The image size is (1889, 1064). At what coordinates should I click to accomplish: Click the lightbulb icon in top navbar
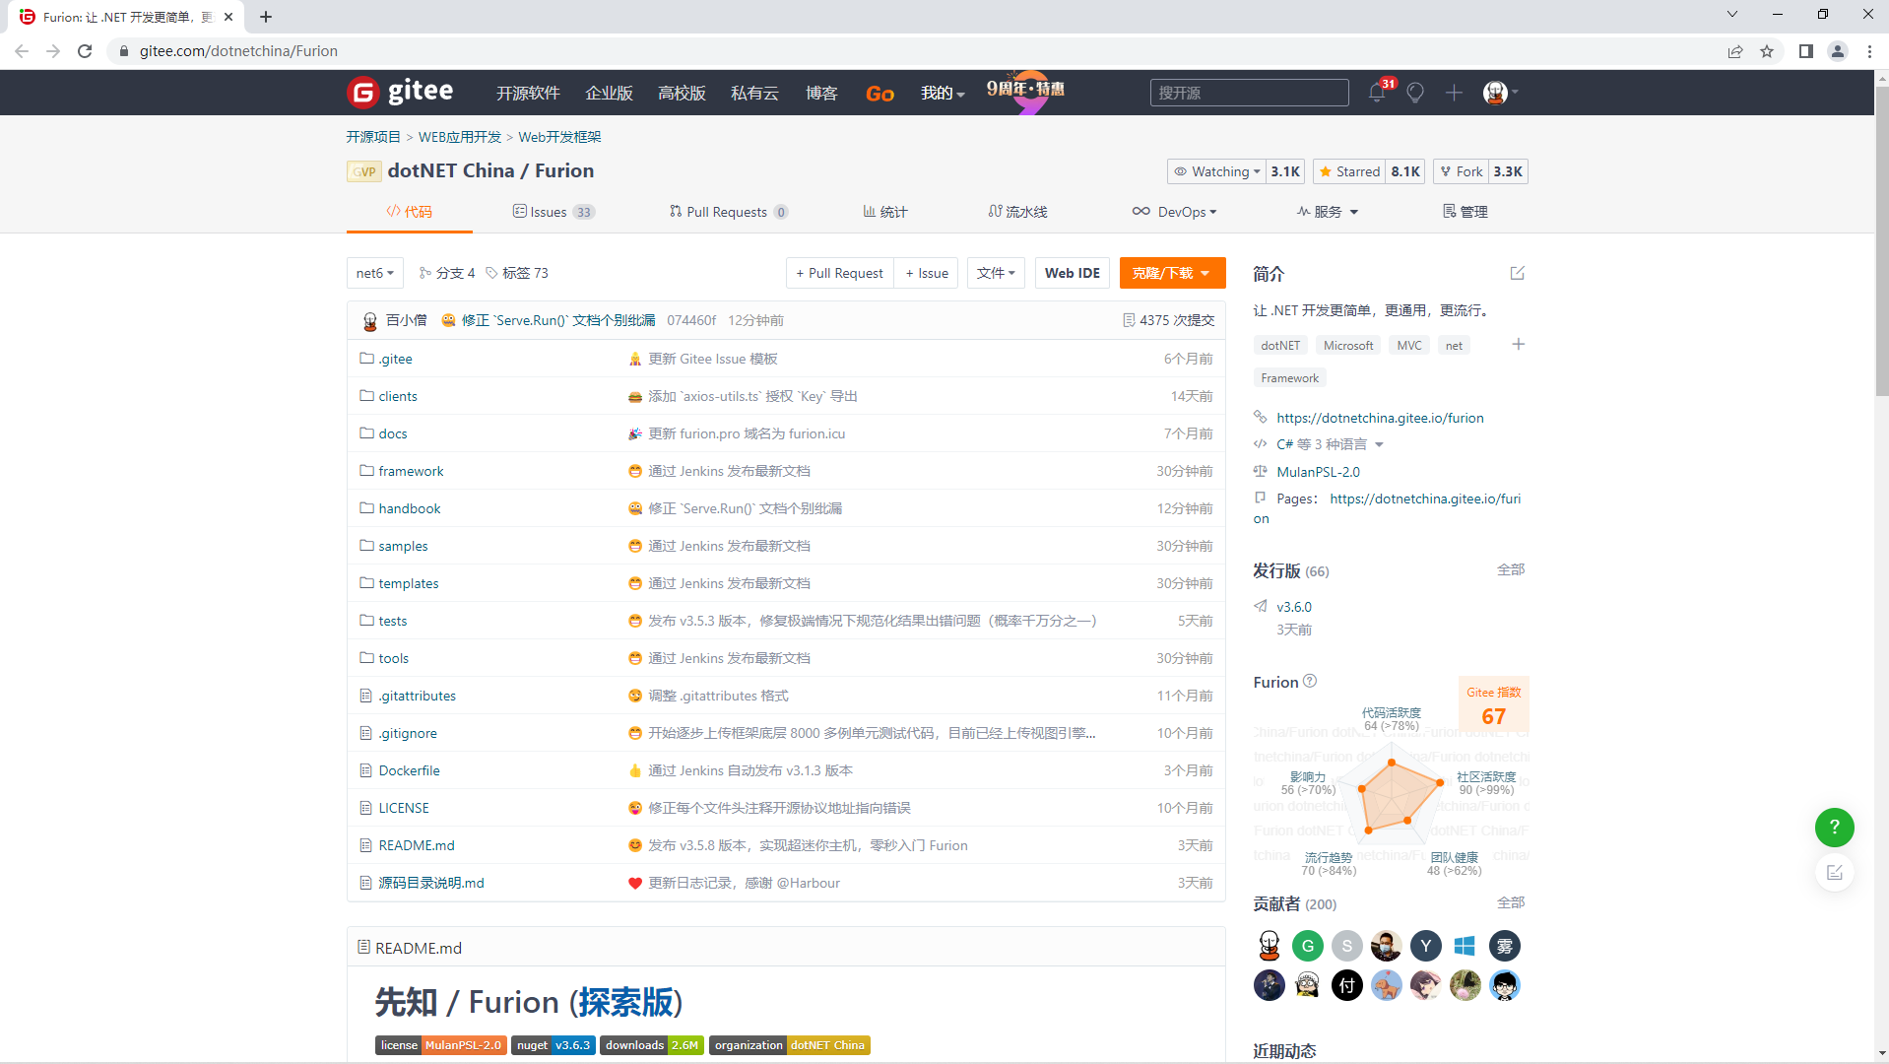coord(1415,93)
